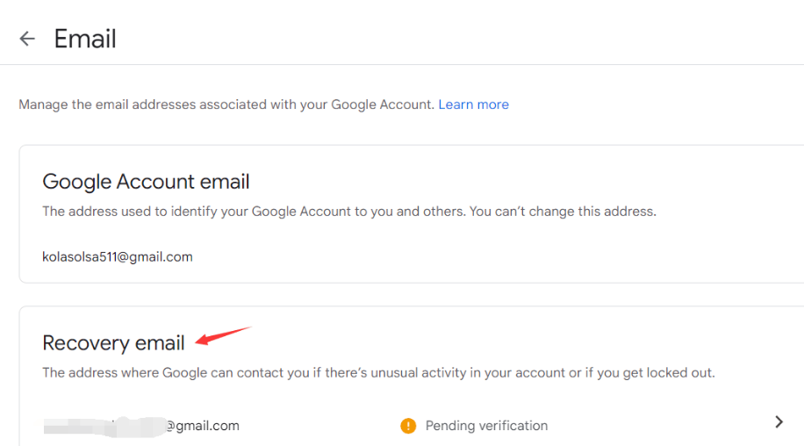Click the Pending verification status text
The width and height of the screenshot is (804, 446).
tap(486, 426)
